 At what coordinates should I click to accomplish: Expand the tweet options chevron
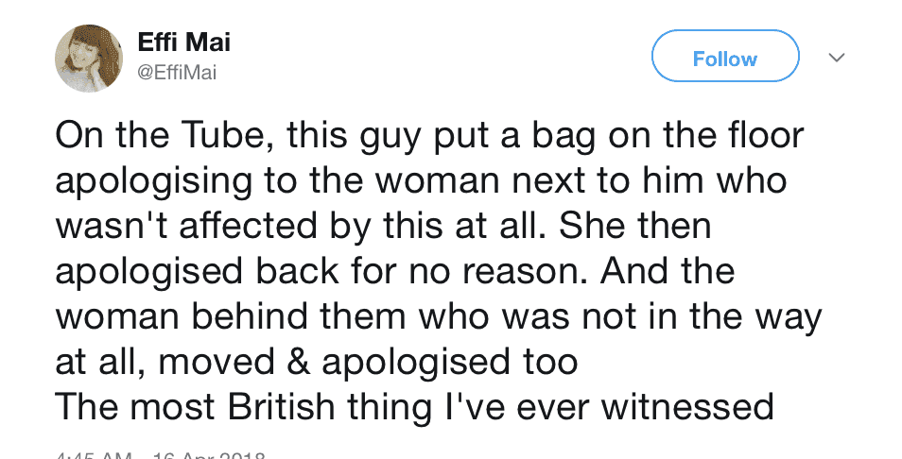(x=837, y=57)
